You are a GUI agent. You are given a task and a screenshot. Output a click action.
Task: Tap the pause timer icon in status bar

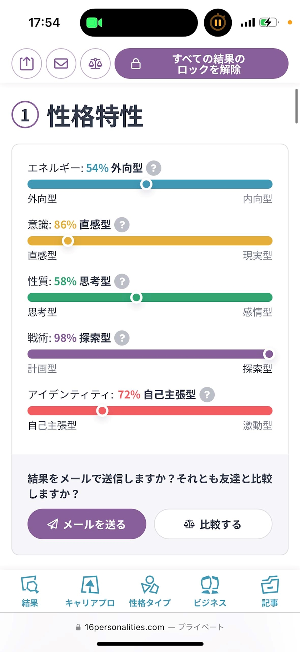pyautogui.click(x=218, y=23)
